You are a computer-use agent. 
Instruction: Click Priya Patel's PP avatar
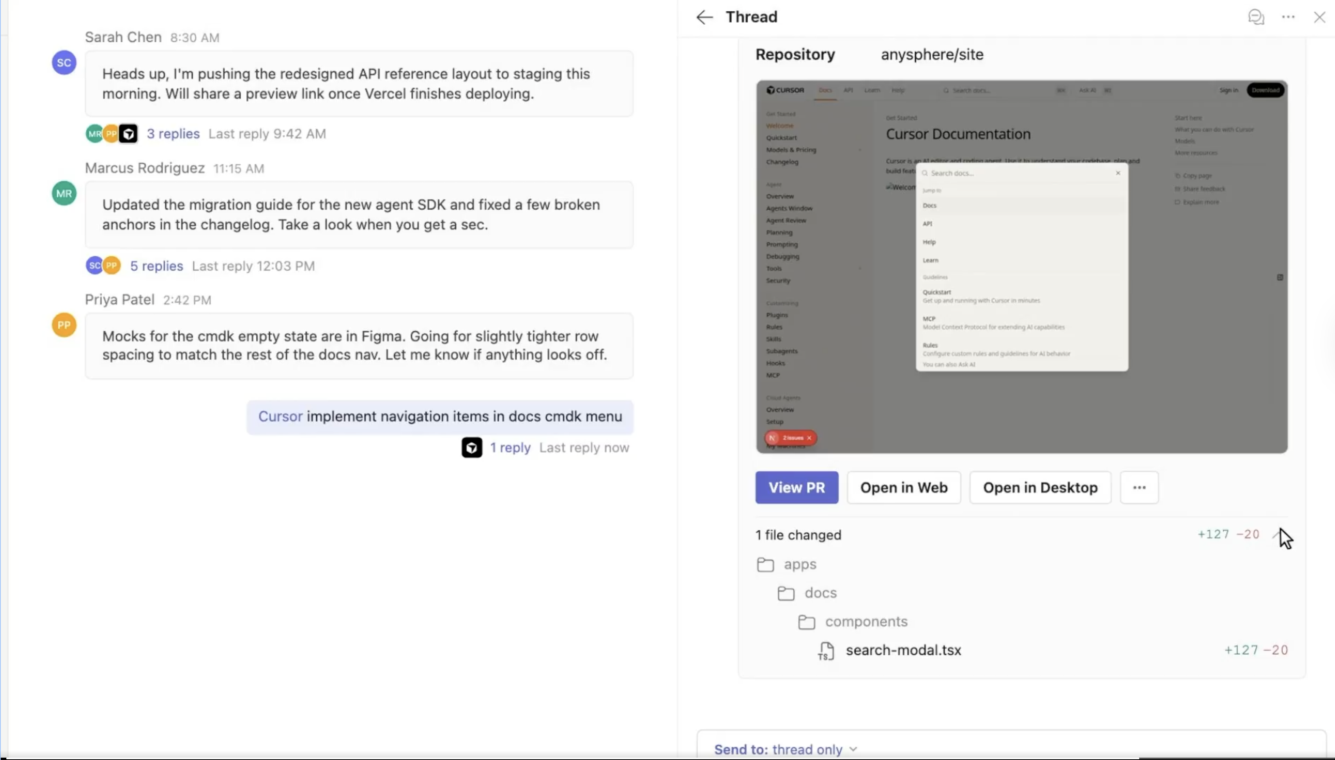64,325
